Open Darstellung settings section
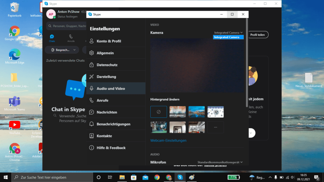The width and height of the screenshot is (324, 182). tap(116, 77)
